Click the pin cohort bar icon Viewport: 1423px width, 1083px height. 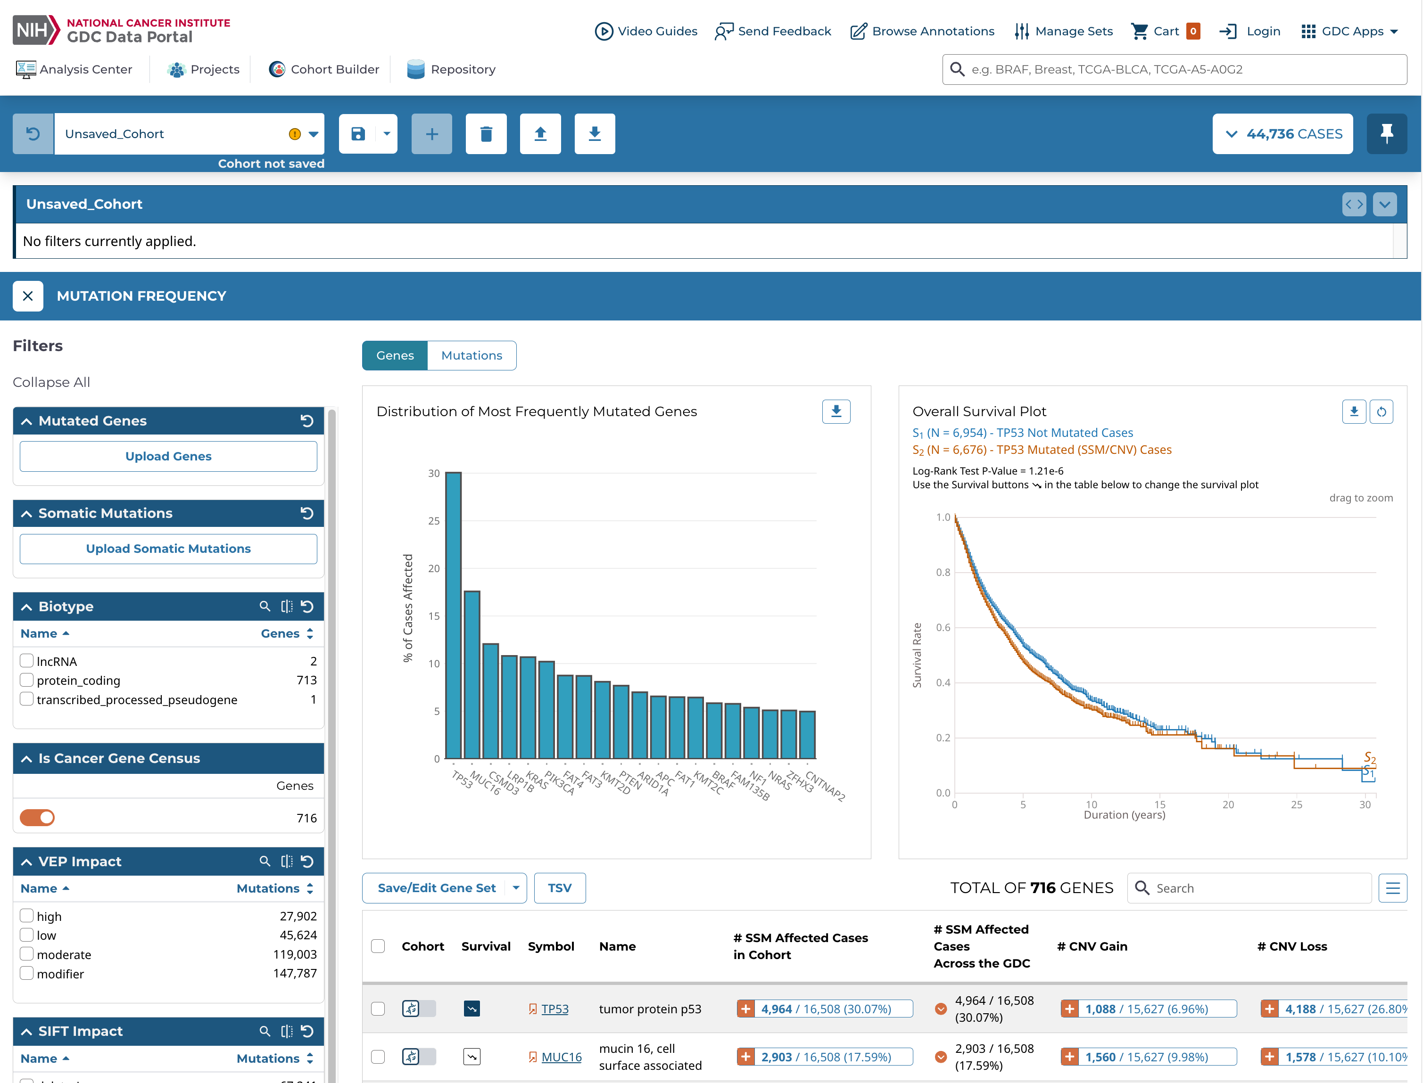[x=1386, y=133]
